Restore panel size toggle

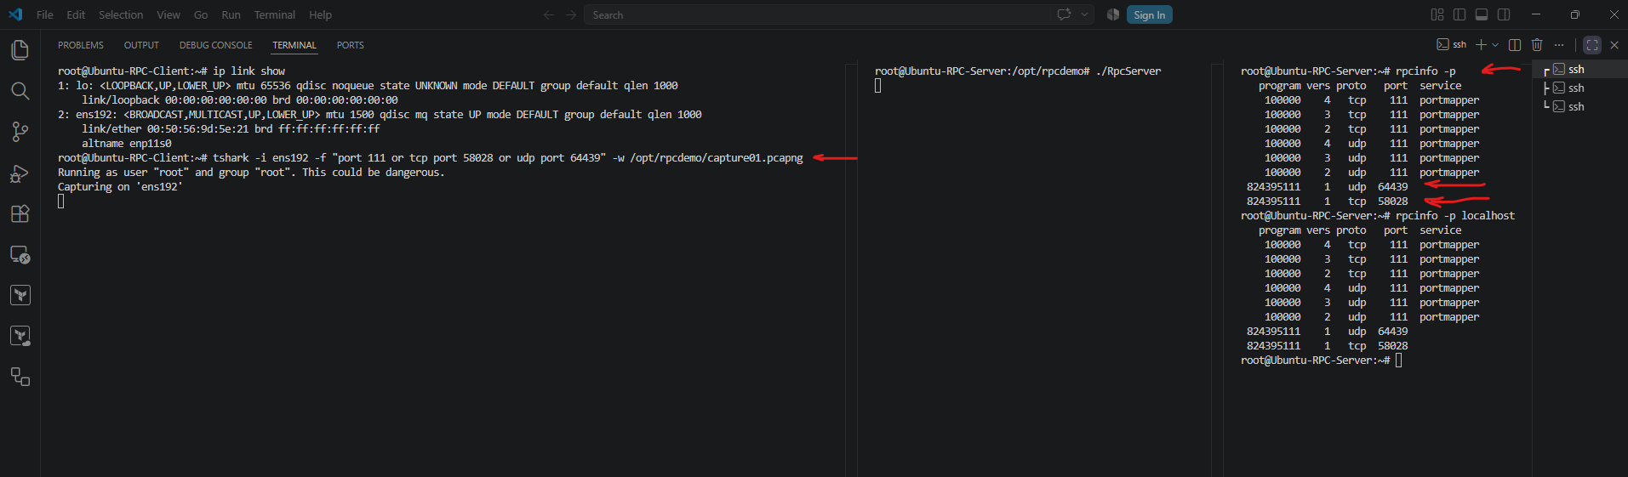(1592, 45)
